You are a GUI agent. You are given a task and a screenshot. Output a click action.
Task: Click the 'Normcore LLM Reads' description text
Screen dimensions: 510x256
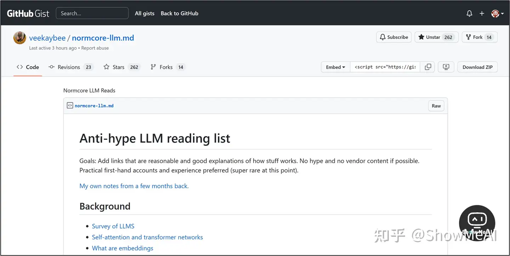(89, 90)
